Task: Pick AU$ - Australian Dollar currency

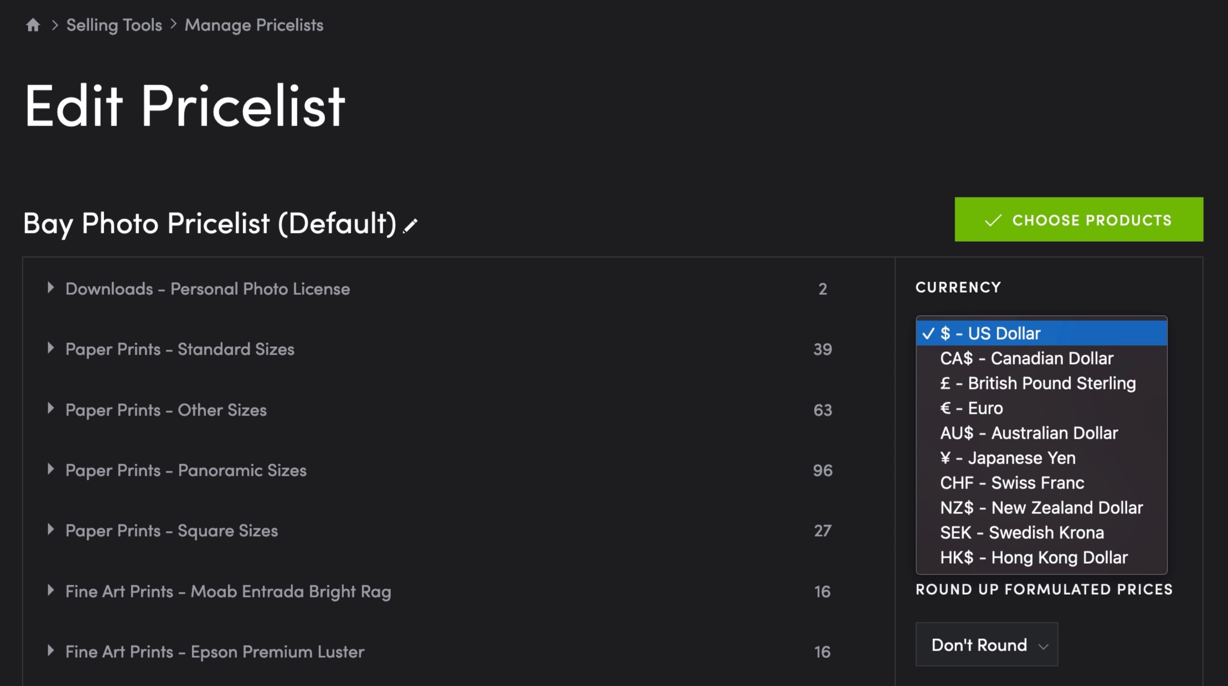Action: click(x=1041, y=433)
